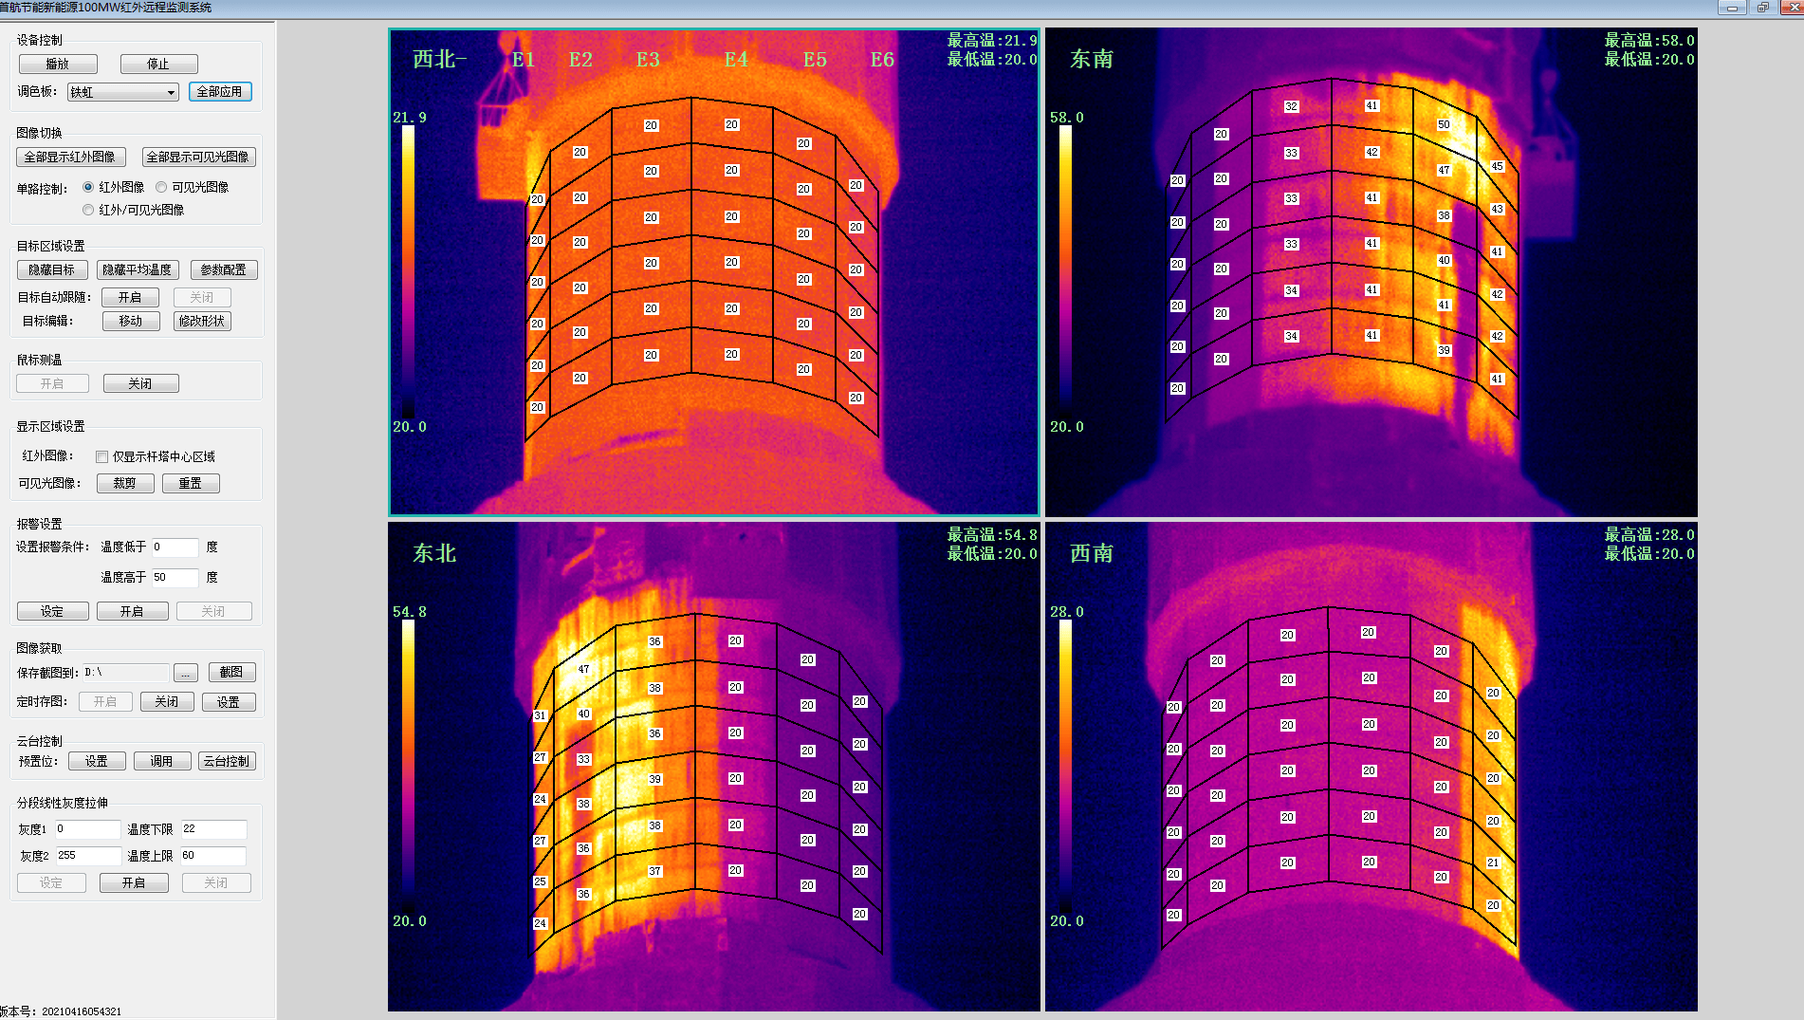1804x1020 pixels.
Task: Select the 东南 infrared view
Action: tap(1371, 271)
